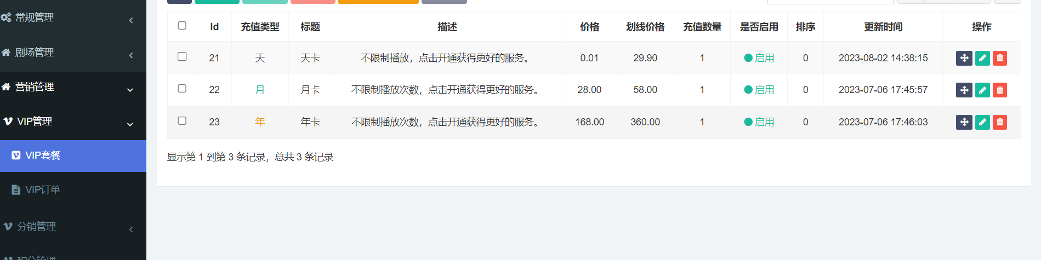Click the price value 168.00
Screen dimensions: 1041x260
tap(589, 122)
